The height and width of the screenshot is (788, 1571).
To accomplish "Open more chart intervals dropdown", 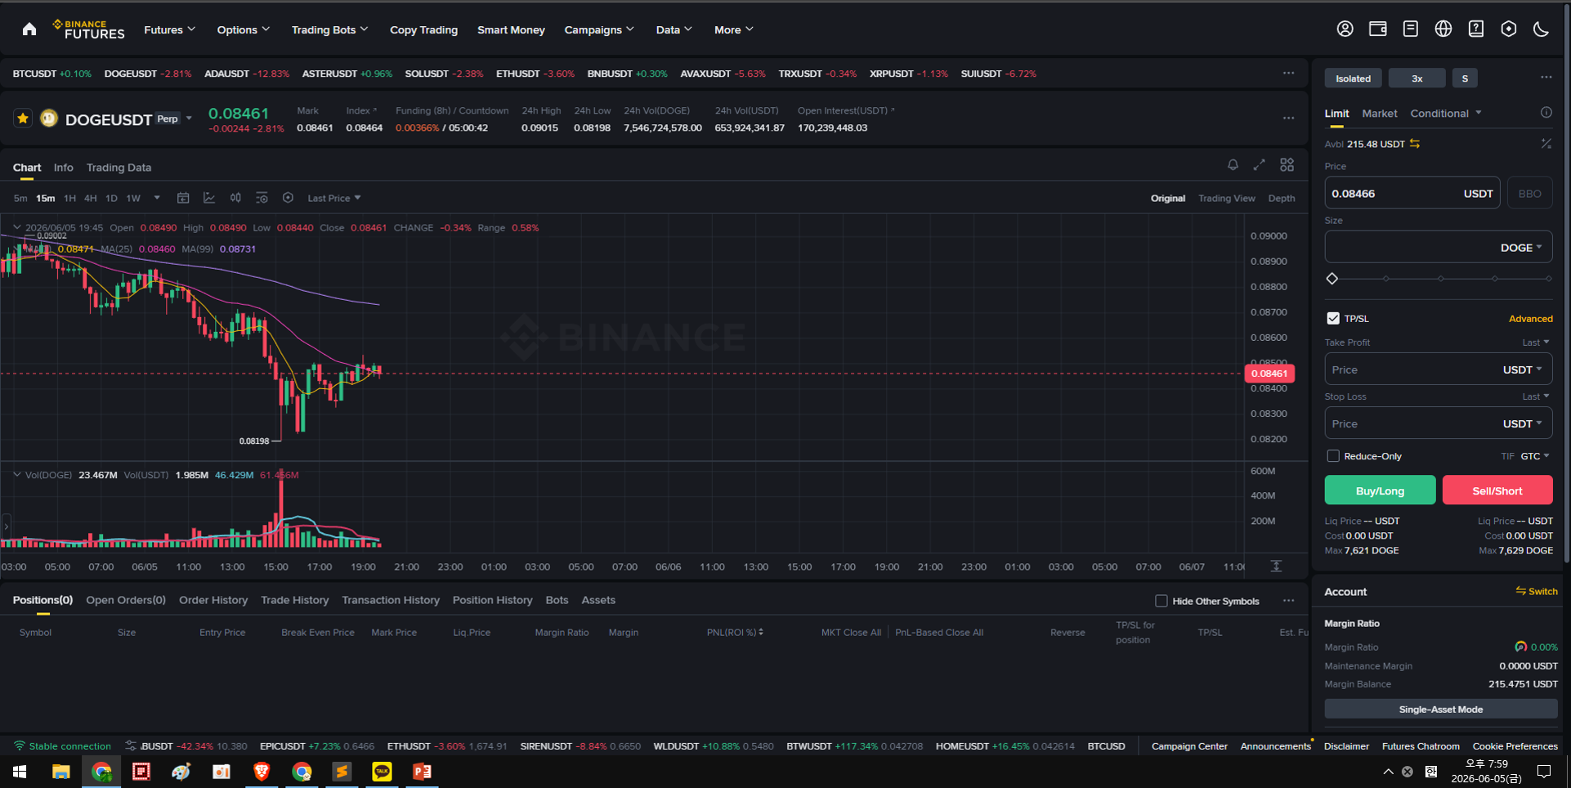I will tap(157, 198).
